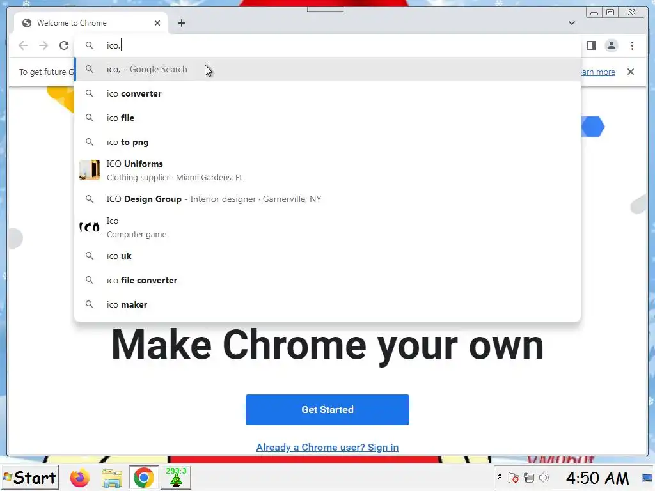Click the Ico game logo thumbnail
655x491 pixels.
point(90,227)
